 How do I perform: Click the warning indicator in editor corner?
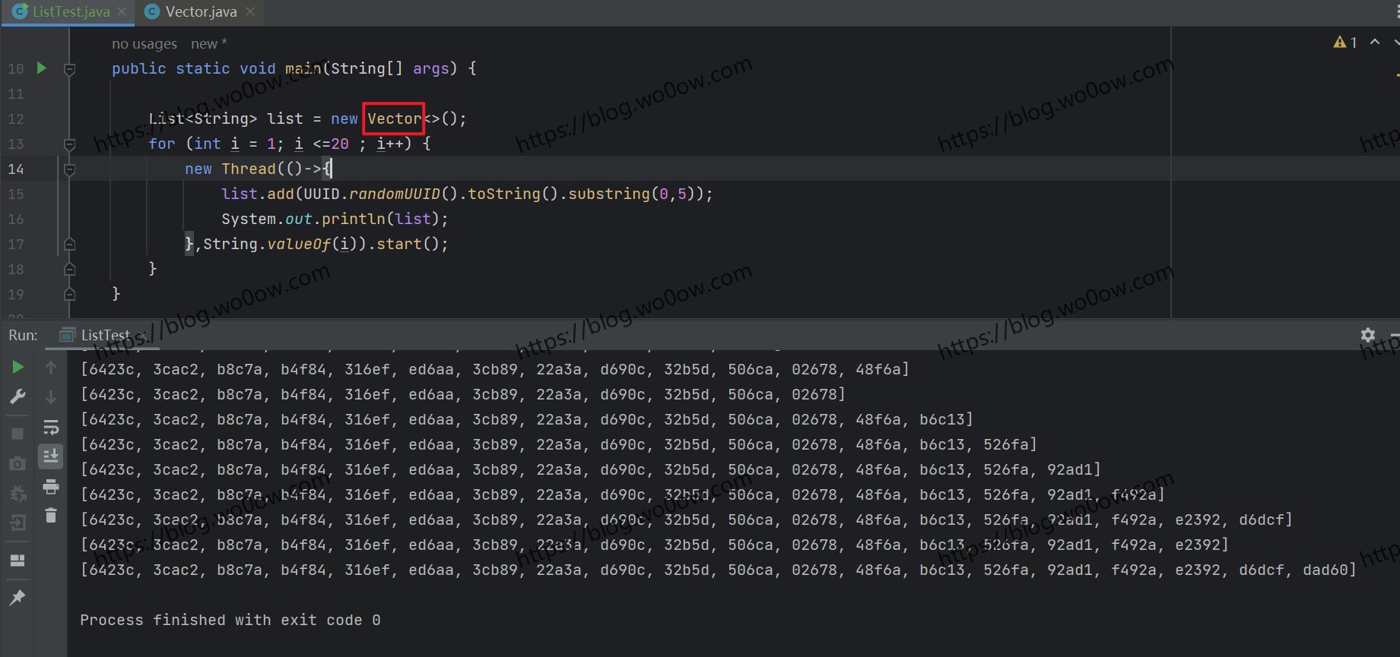pyautogui.click(x=1344, y=43)
